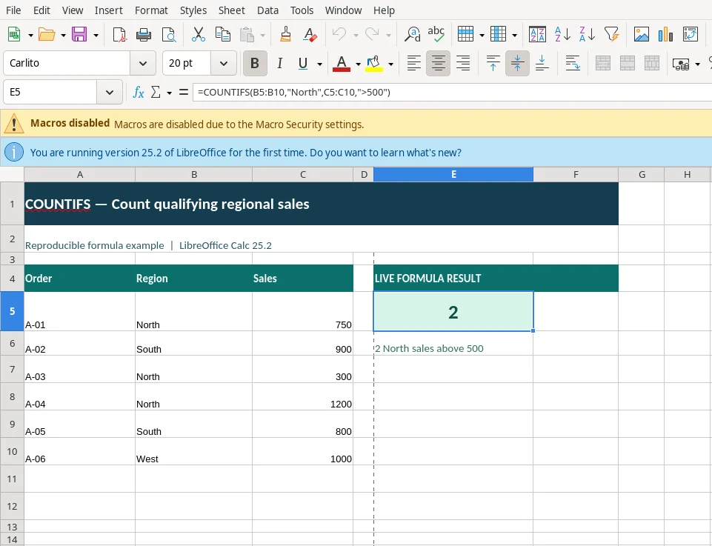This screenshot has height=546, width=712.
Task: Run the Spelling check icon
Action: (436, 35)
